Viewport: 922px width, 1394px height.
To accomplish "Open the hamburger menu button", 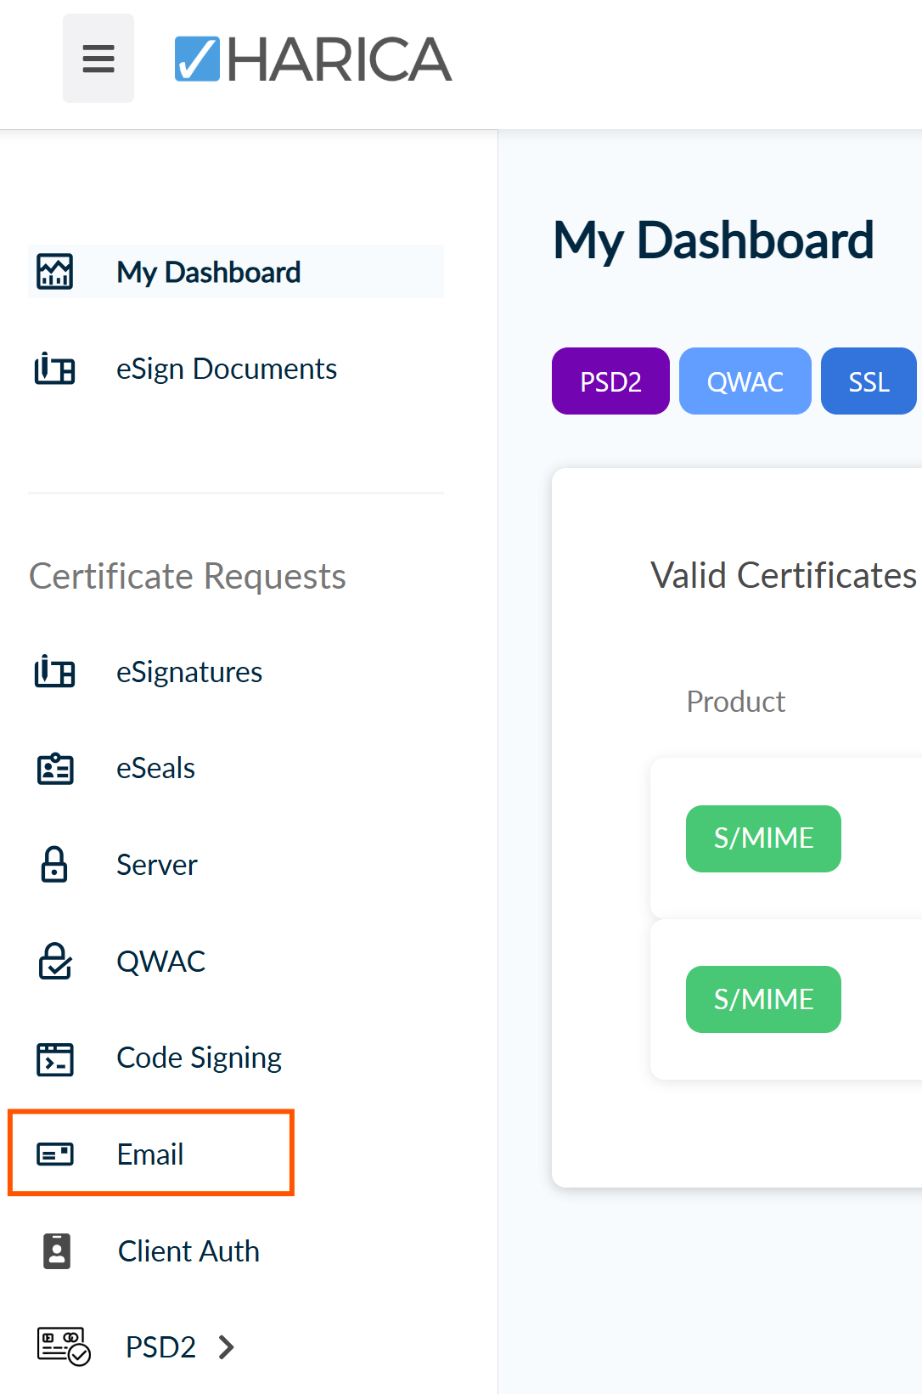I will [98, 59].
